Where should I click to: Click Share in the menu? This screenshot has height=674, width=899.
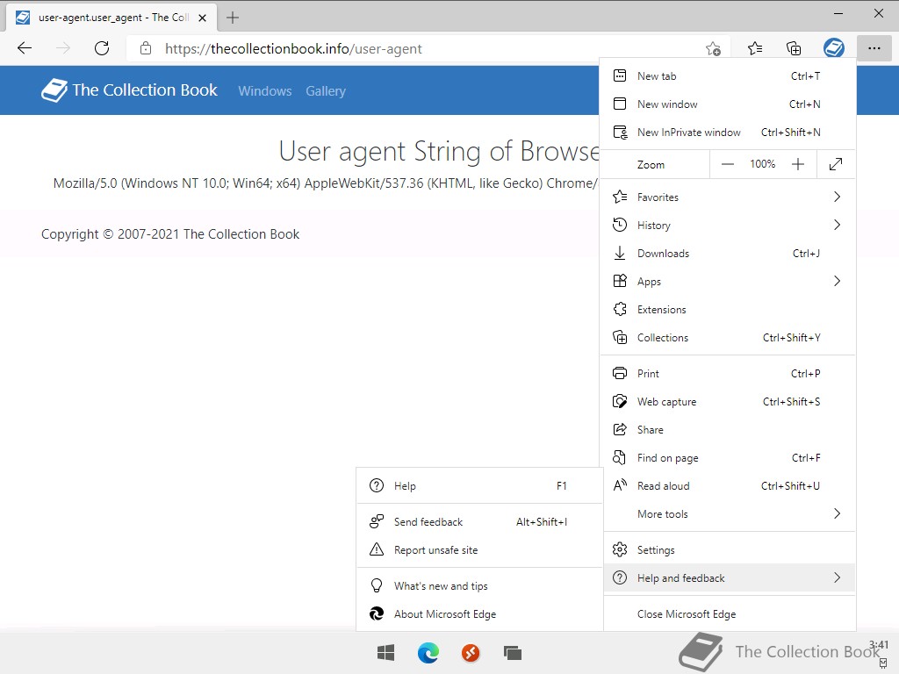coord(728,429)
